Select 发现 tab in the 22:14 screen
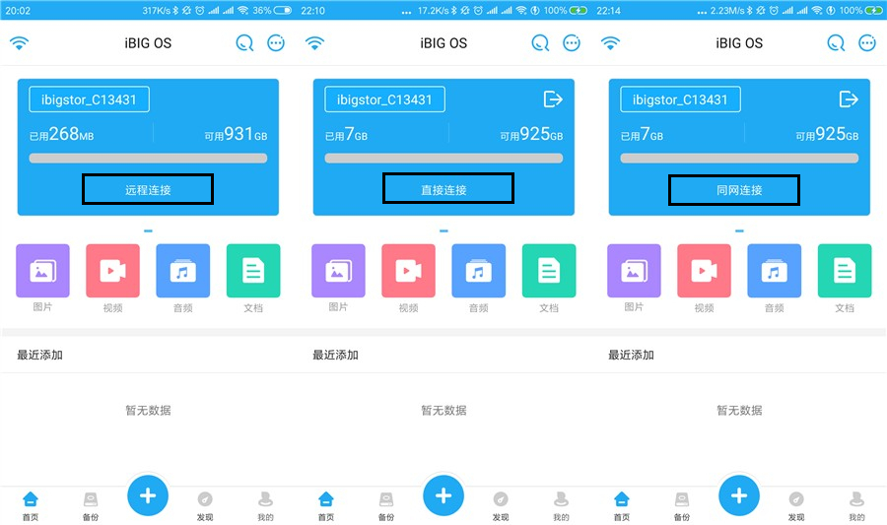This screenshot has height=525, width=887. pos(796,505)
